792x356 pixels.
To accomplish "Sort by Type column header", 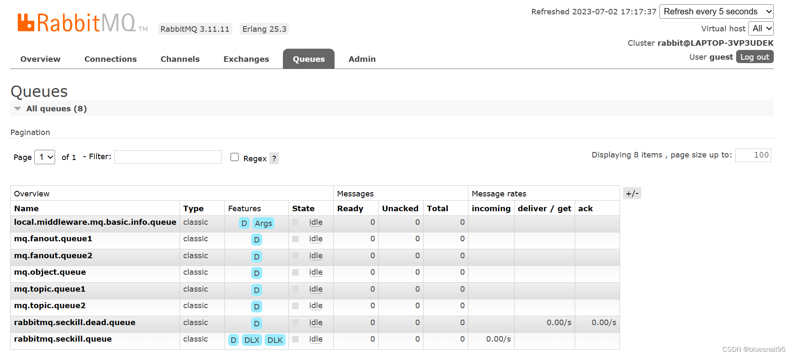I will [x=193, y=208].
